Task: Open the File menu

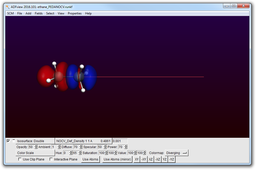Action: tap(20, 13)
